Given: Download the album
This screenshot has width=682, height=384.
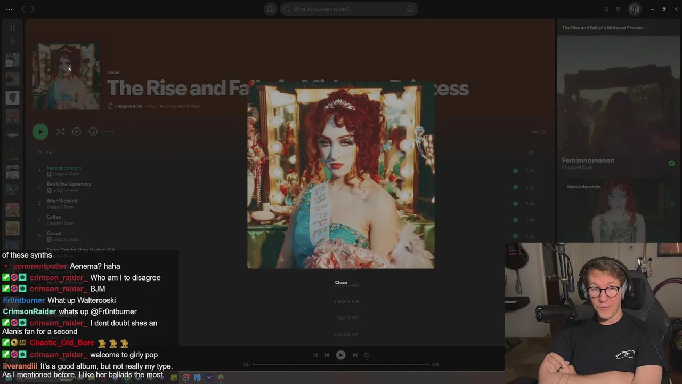Looking at the screenshot, I should (x=93, y=132).
